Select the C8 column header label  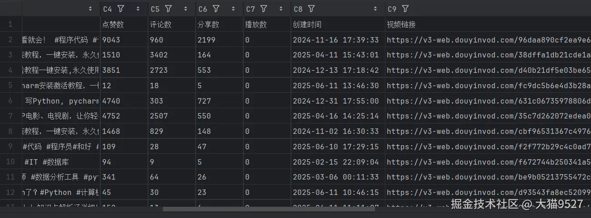[x=298, y=9]
